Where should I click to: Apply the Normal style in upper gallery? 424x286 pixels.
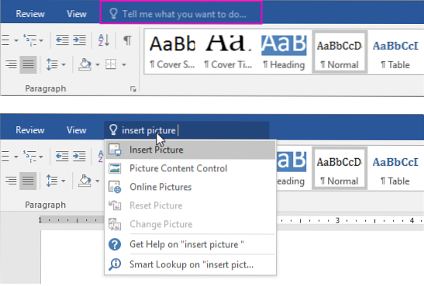(x=340, y=52)
